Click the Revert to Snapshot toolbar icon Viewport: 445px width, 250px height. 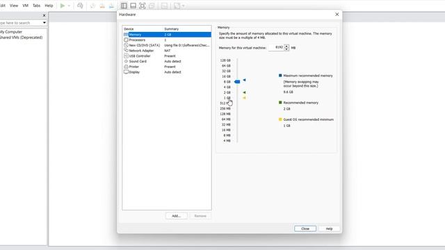click(102, 6)
